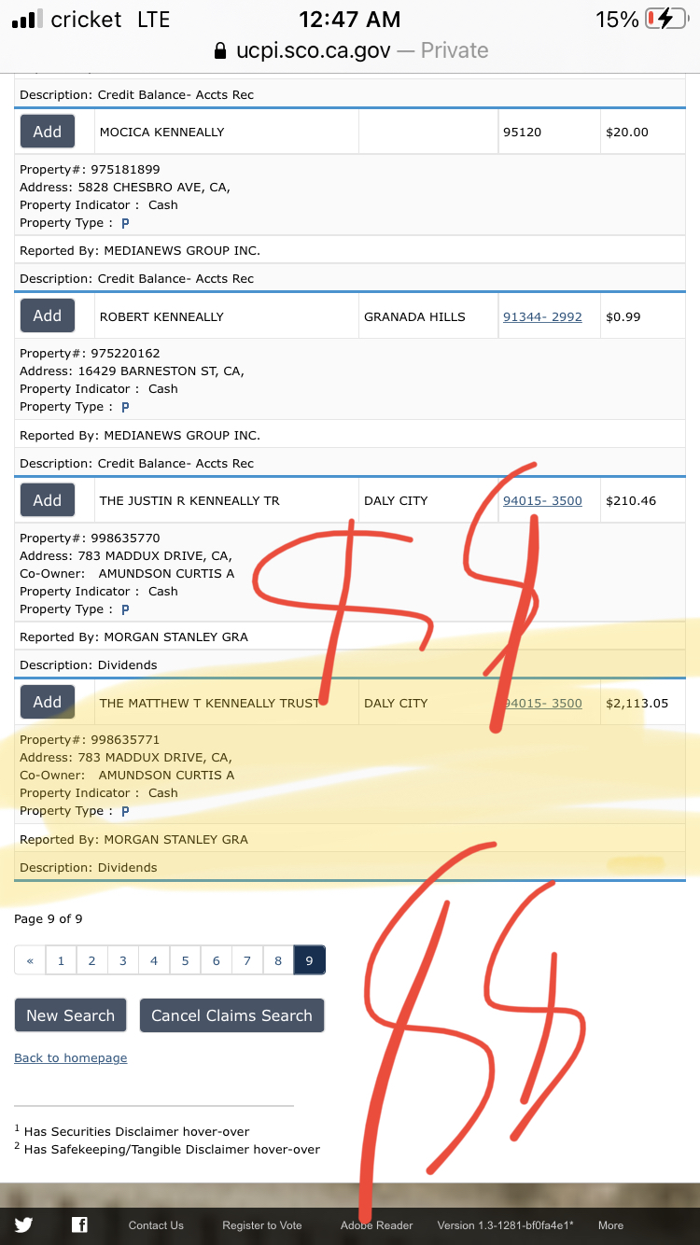Image resolution: width=700 pixels, height=1245 pixels.
Task: Tap the signal bars in the status bar
Action: point(26,20)
